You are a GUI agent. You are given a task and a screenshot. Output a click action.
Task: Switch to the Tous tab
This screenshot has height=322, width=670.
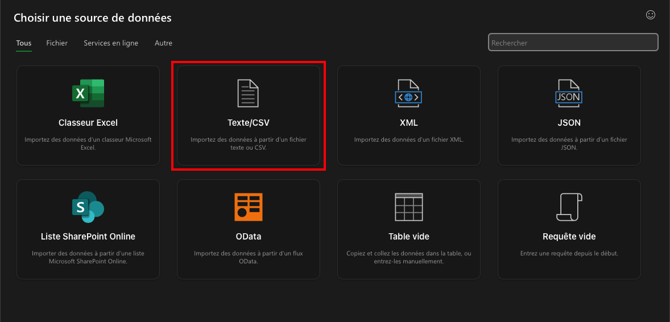24,43
